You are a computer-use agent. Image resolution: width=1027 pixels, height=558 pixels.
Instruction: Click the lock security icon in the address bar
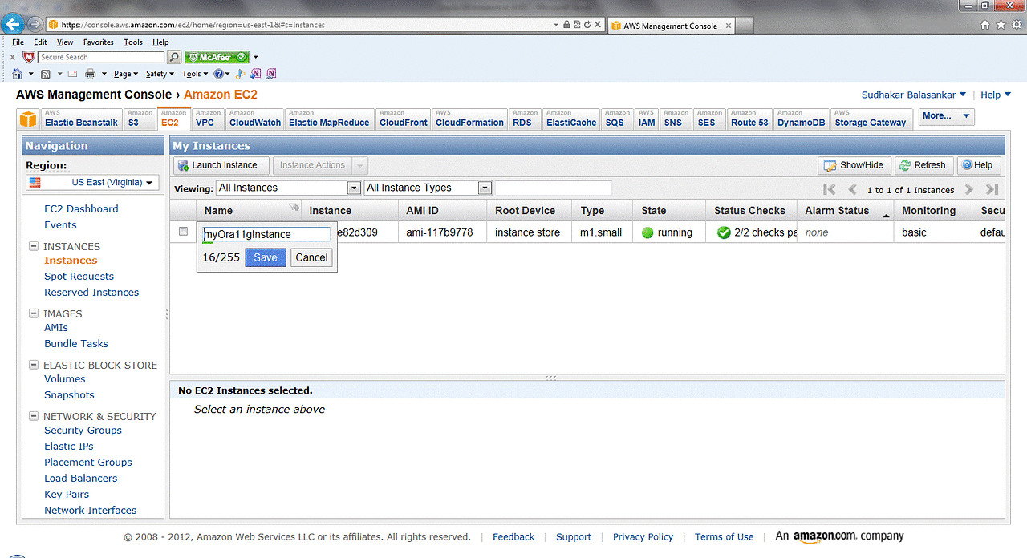(x=566, y=25)
